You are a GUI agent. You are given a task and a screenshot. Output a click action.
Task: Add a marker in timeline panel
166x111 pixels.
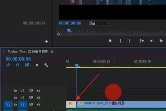click(37, 65)
